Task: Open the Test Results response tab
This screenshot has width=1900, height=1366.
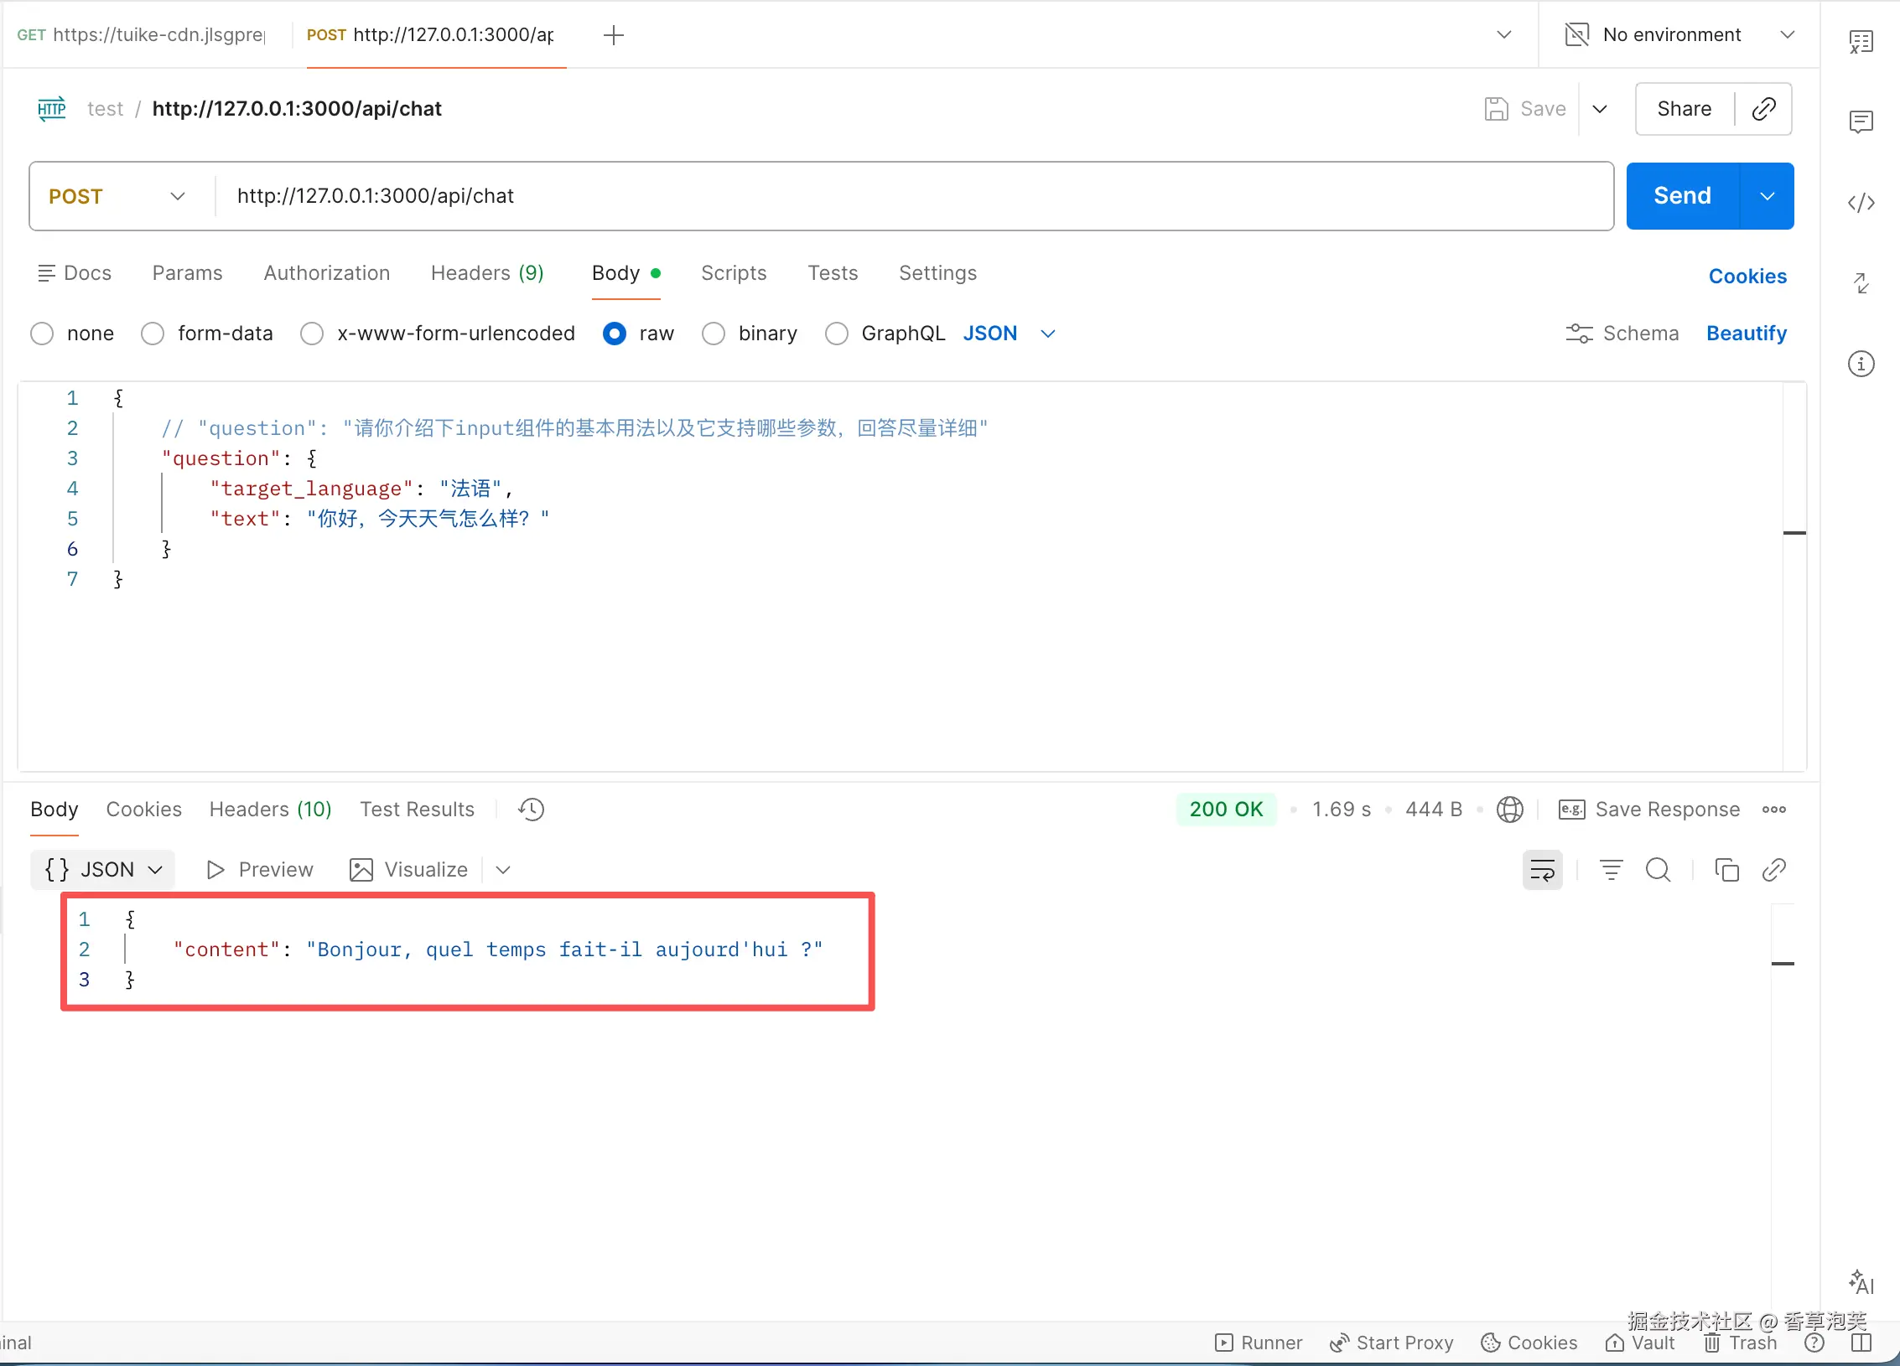Action: point(417,810)
